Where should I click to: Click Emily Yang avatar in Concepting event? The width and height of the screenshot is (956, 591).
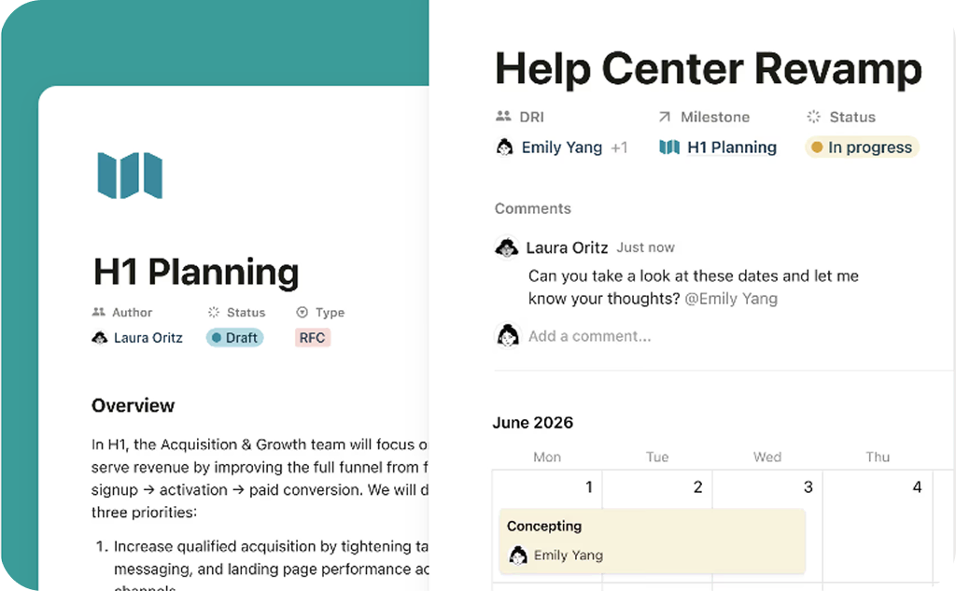point(517,556)
